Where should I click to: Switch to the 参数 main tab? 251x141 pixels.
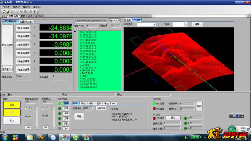tap(23, 16)
